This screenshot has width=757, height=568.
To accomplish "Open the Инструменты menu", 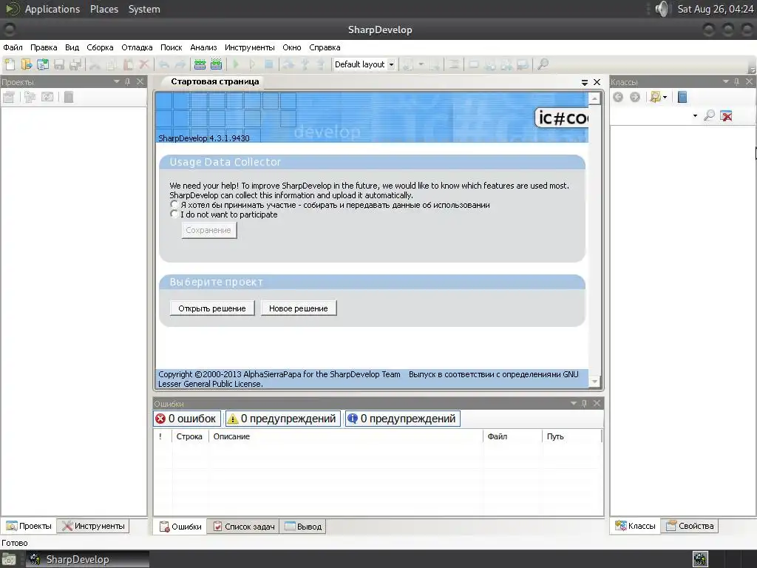I will click(250, 47).
